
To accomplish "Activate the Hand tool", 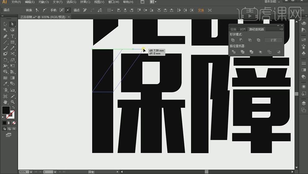I will (x=5, y=102).
